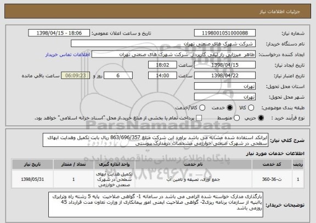
Task: Click the ردیف column header
Action: (298, 164)
